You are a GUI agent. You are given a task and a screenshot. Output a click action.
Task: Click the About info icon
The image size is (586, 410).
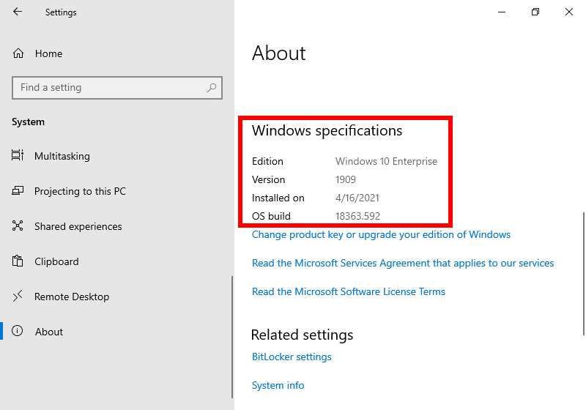pyautogui.click(x=18, y=332)
